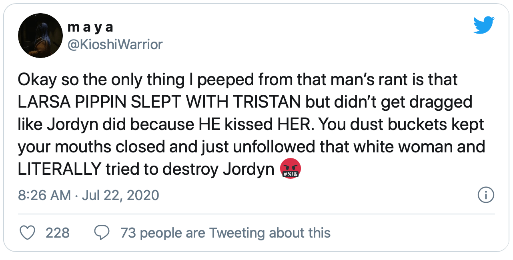Click the 228 likes count
The image size is (513, 260).
pyautogui.click(x=58, y=233)
